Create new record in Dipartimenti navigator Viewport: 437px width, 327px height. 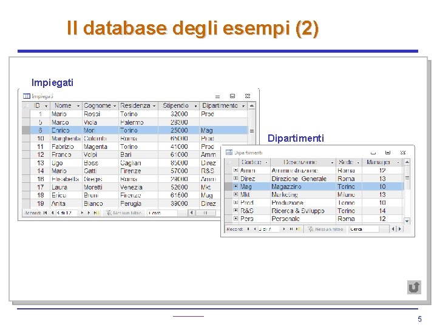pyautogui.click(x=299, y=229)
